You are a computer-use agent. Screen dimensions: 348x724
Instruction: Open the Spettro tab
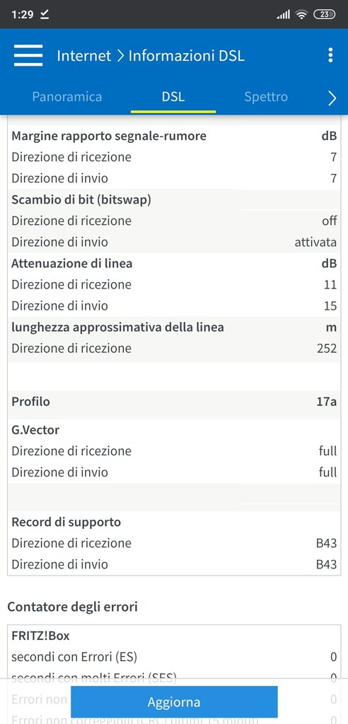pyautogui.click(x=266, y=96)
